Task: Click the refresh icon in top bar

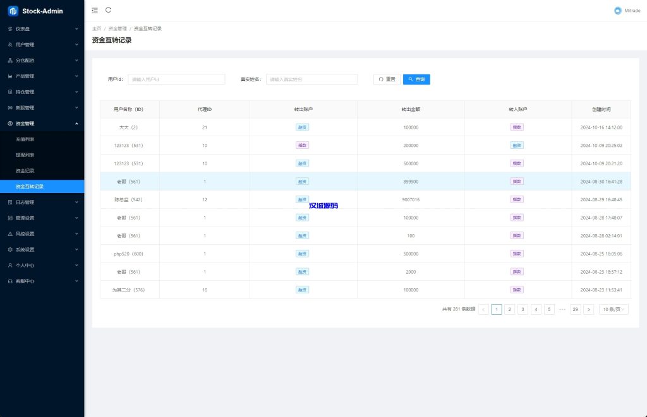Action: tap(109, 10)
